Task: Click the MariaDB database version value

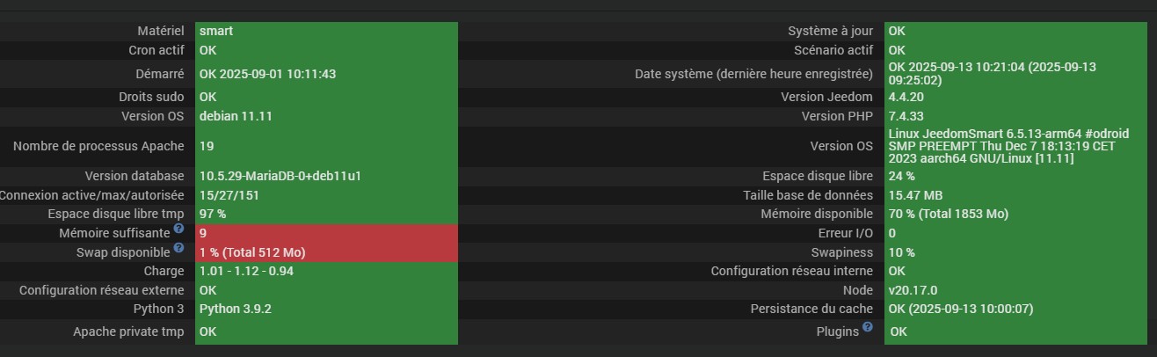Action: point(280,176)
